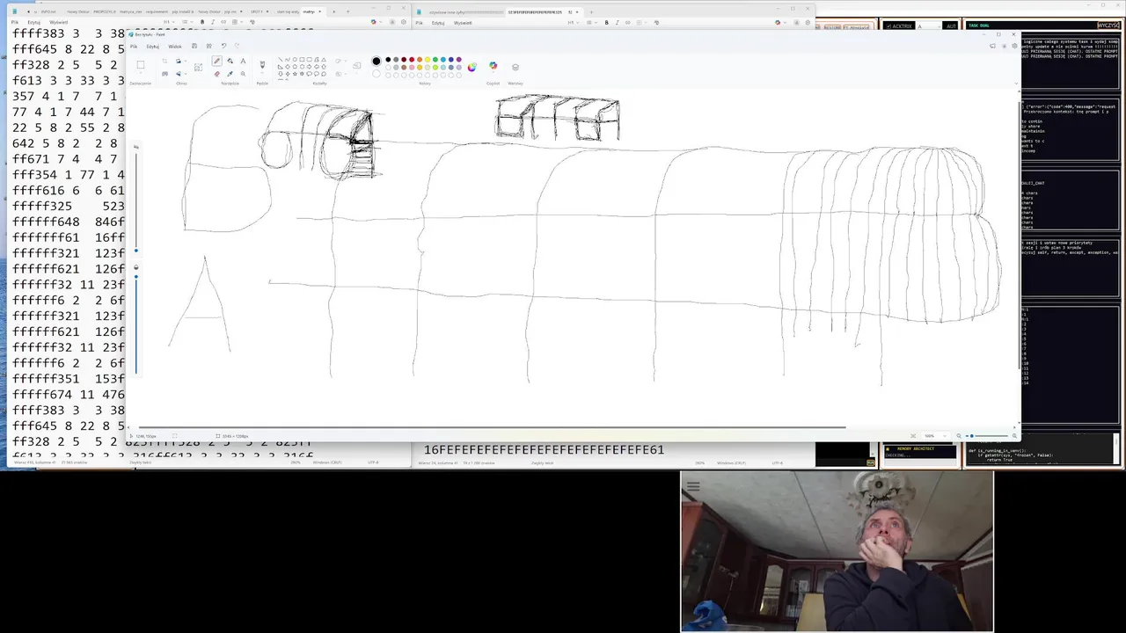Click the Save icon in Paint title bar
Viewport: 1126px width, 633px height.
194,46
